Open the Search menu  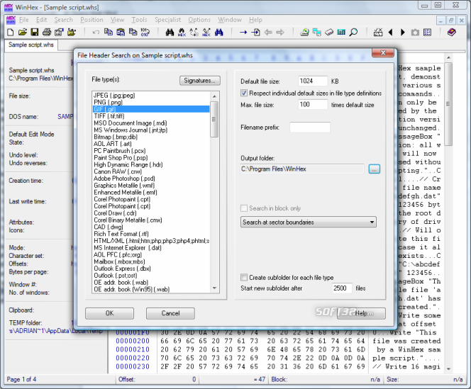coord(63,20)
